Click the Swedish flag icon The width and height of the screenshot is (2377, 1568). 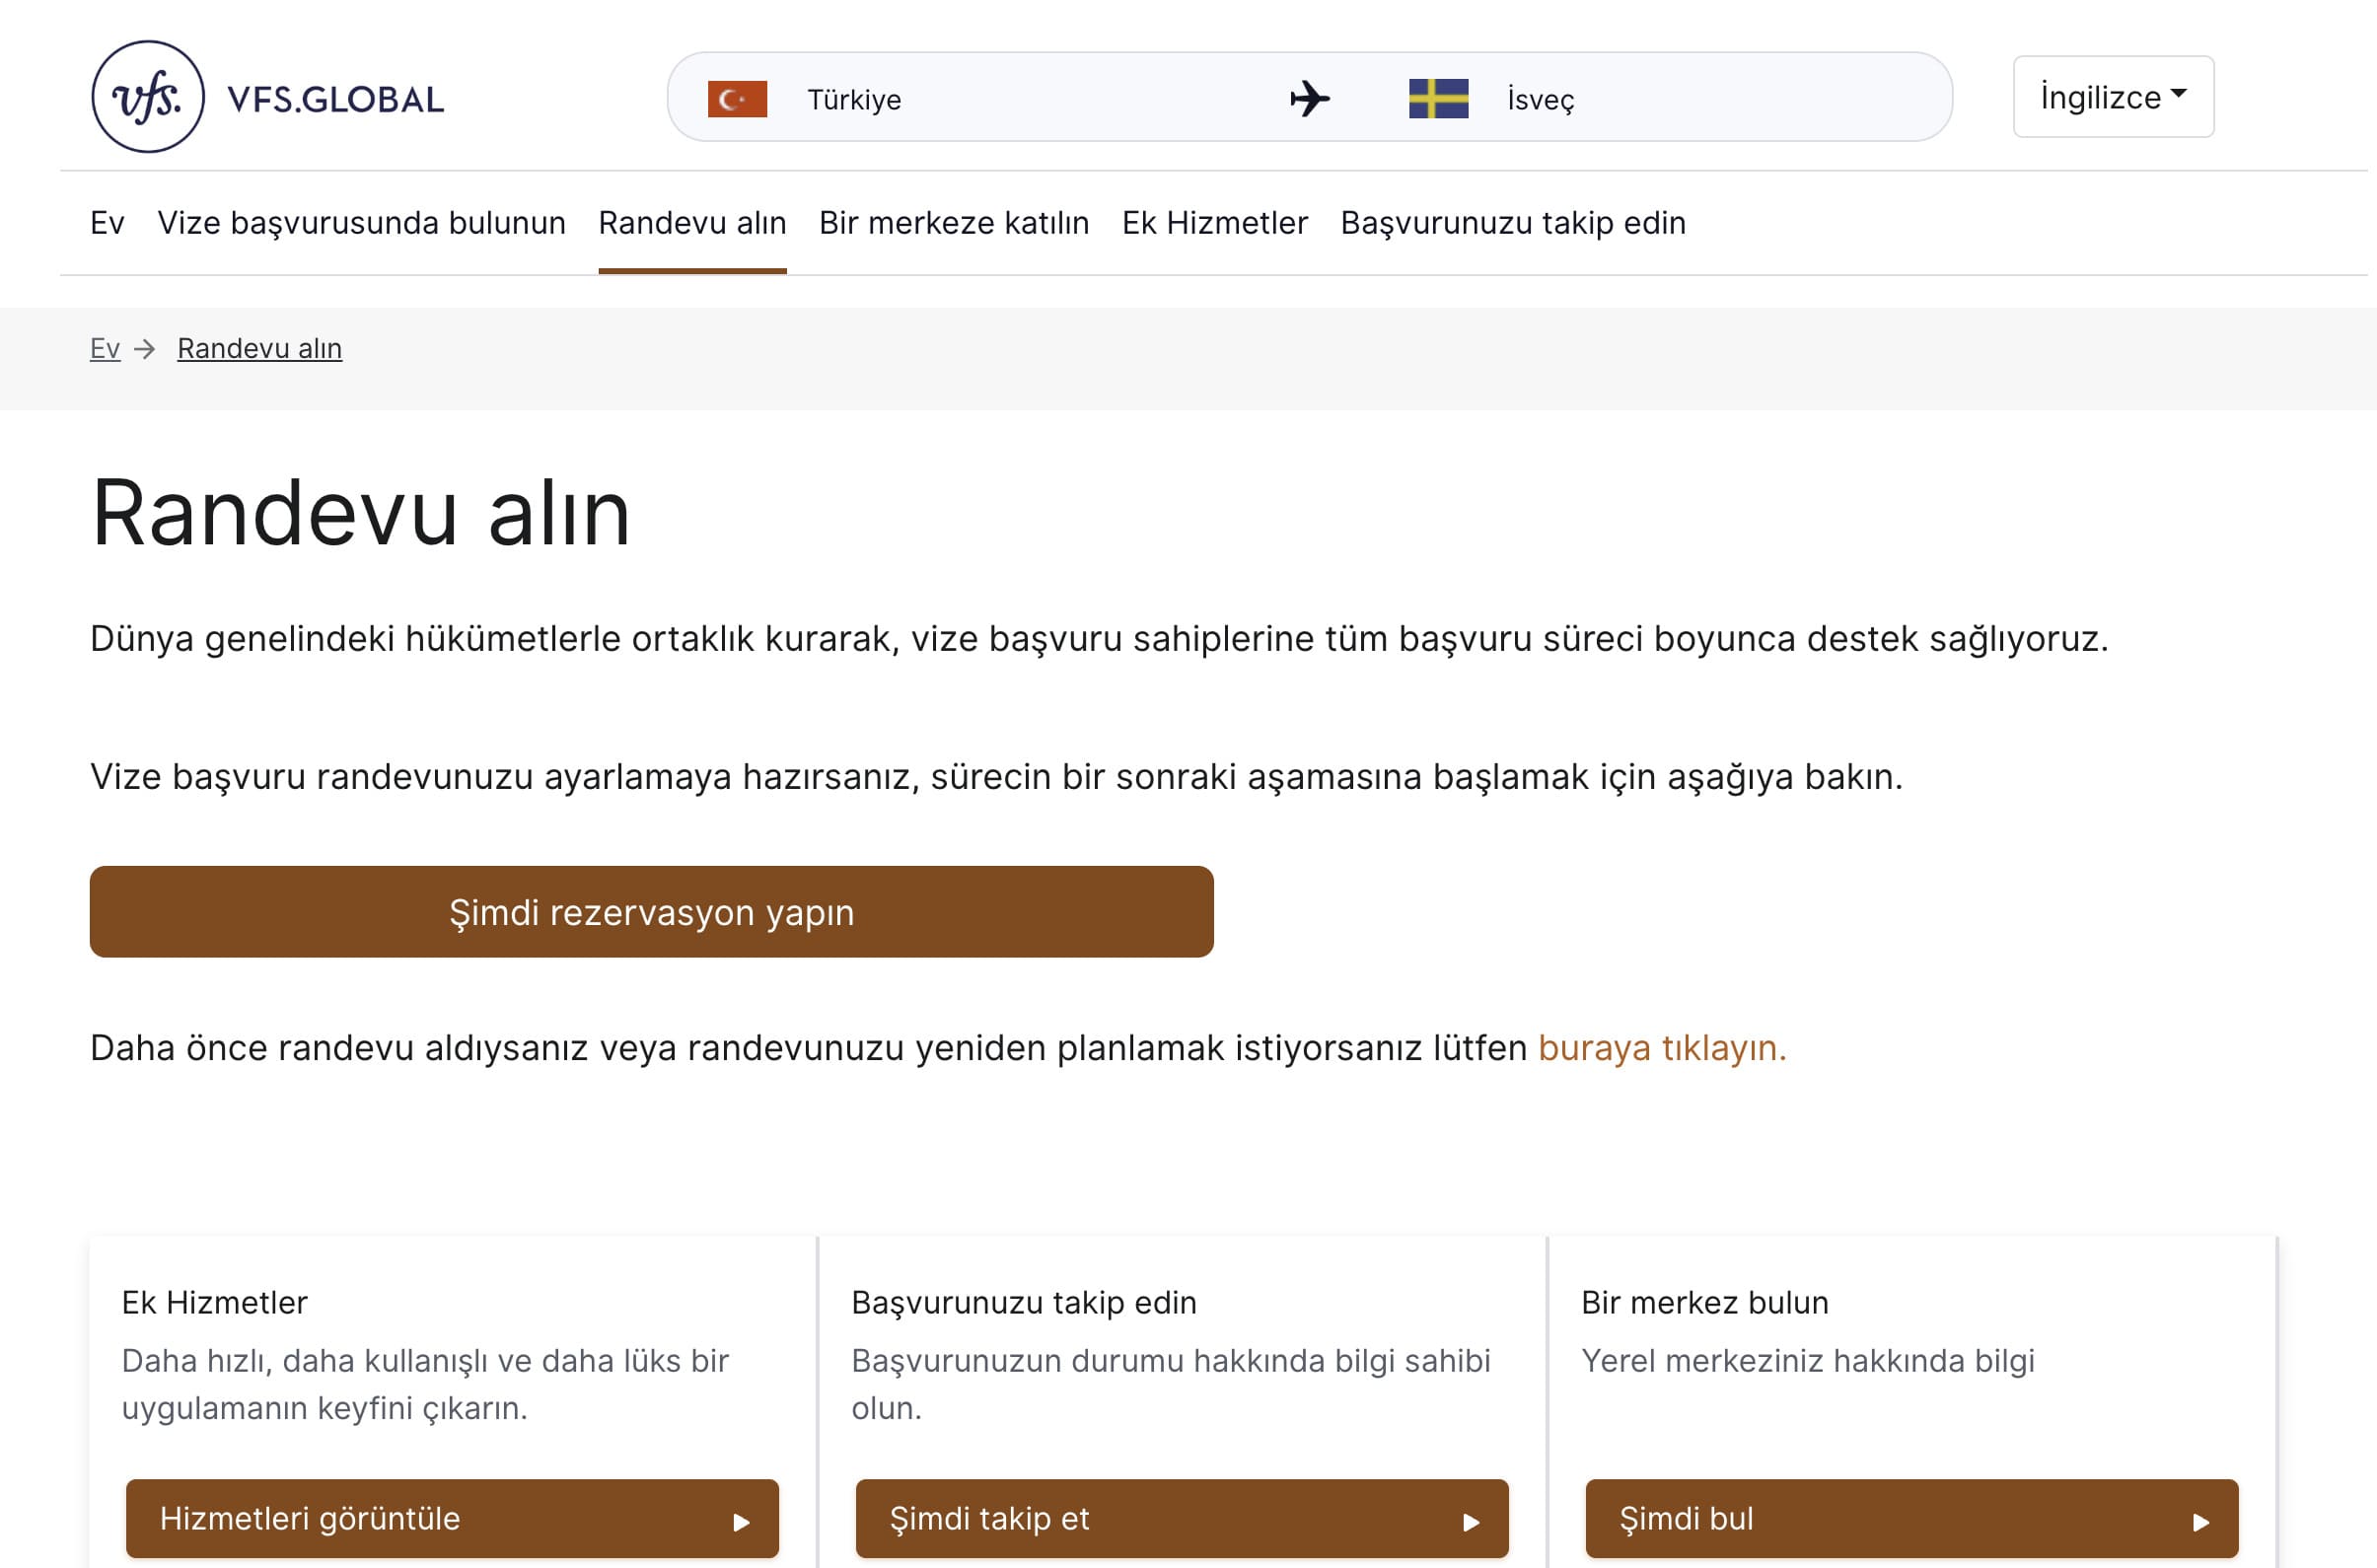pos(1438,98)
